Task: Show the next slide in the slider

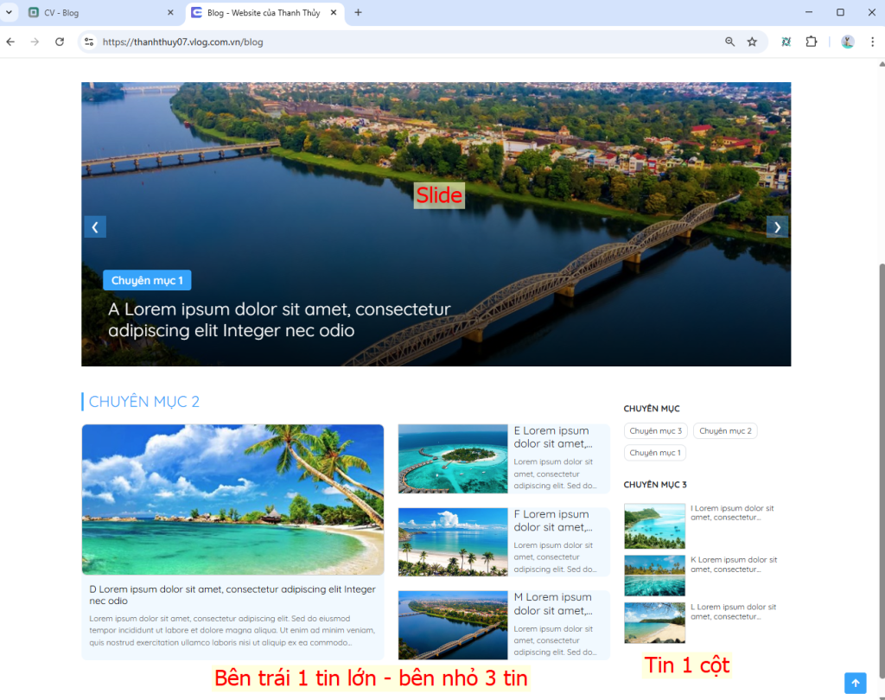Action: point(777,227)
